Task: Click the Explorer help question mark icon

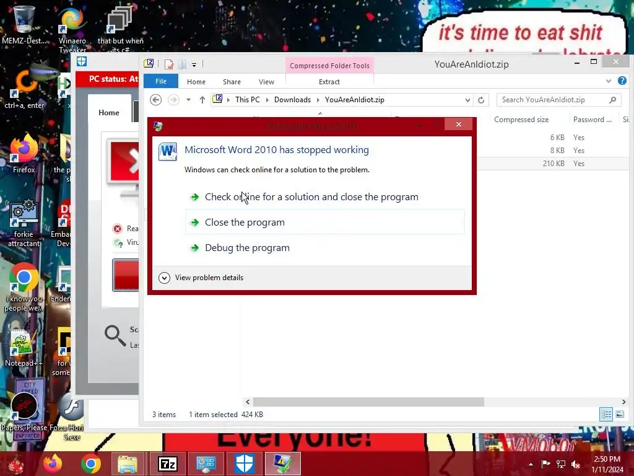Action: [x=622, y=81]
